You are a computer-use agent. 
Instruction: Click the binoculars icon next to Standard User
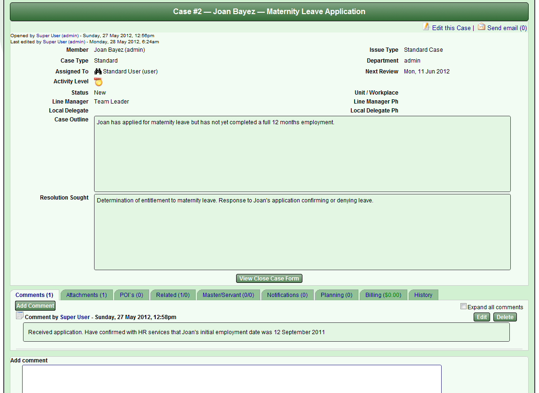tap(97, 72)
